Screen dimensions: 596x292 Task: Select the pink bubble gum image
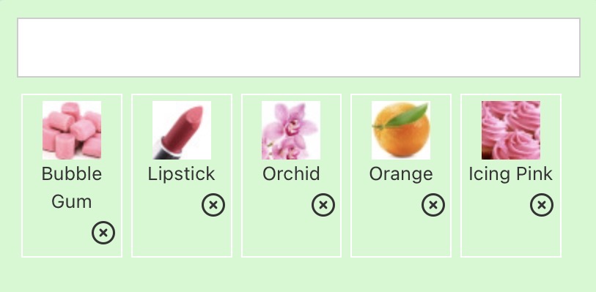click(72, 130)
